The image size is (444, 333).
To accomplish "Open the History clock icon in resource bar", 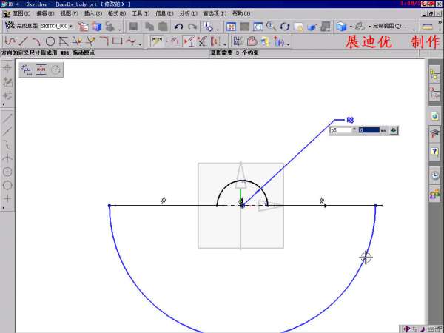I will tap(434, 175).
